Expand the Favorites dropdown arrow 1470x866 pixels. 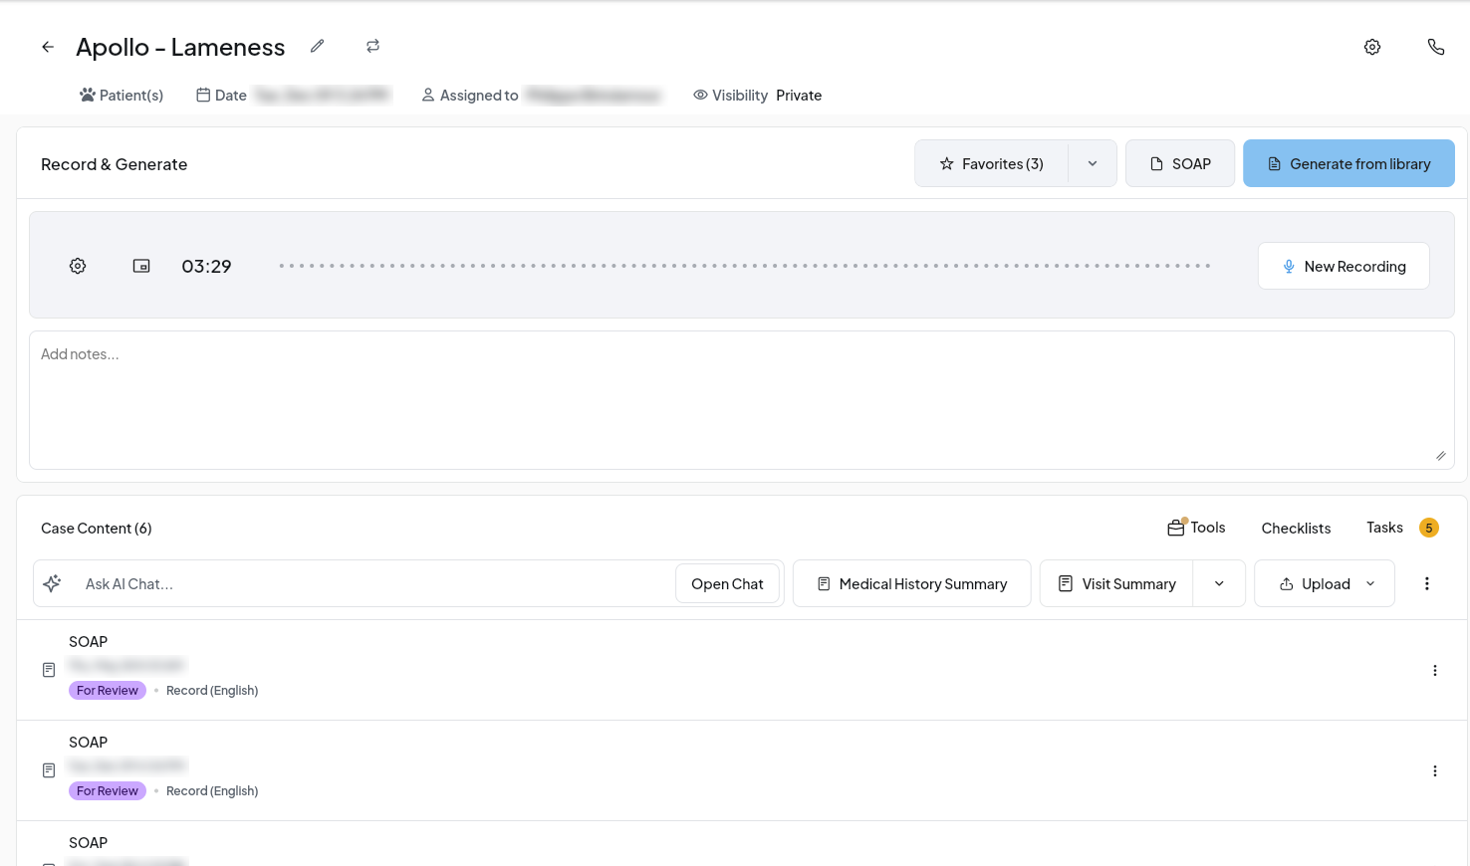(1093, 163)
